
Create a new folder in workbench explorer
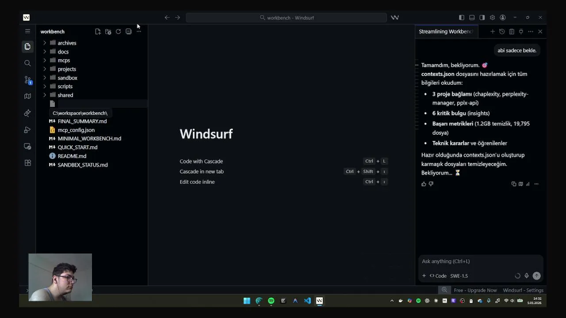click(x=108, y=31)
